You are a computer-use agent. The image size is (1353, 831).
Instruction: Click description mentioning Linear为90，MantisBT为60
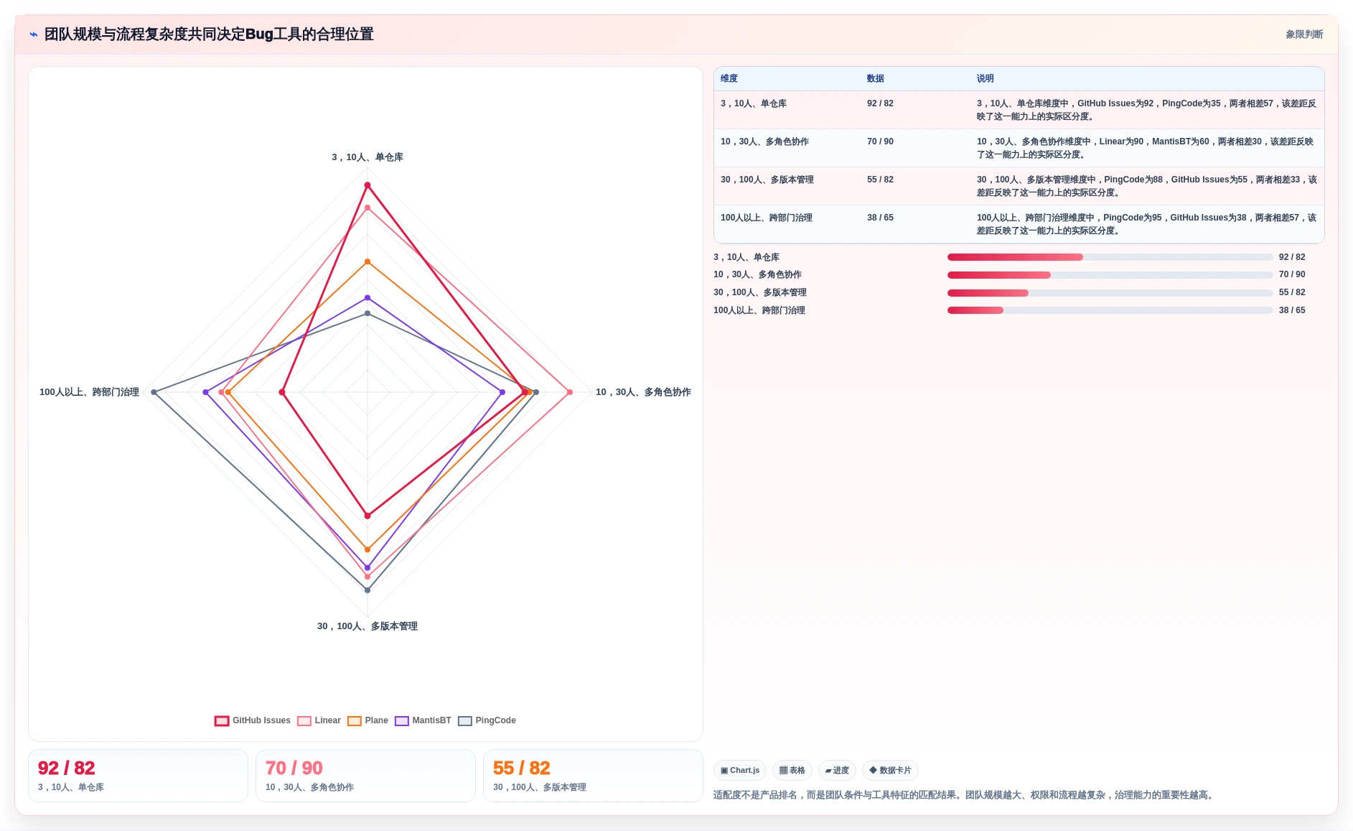(x=1146, y=148)
